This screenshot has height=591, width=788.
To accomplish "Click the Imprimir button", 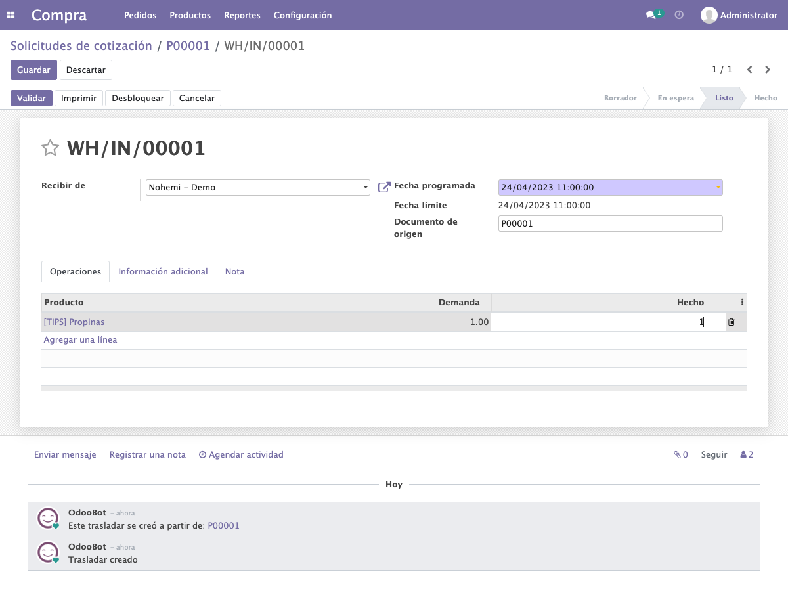I will 79,98.
